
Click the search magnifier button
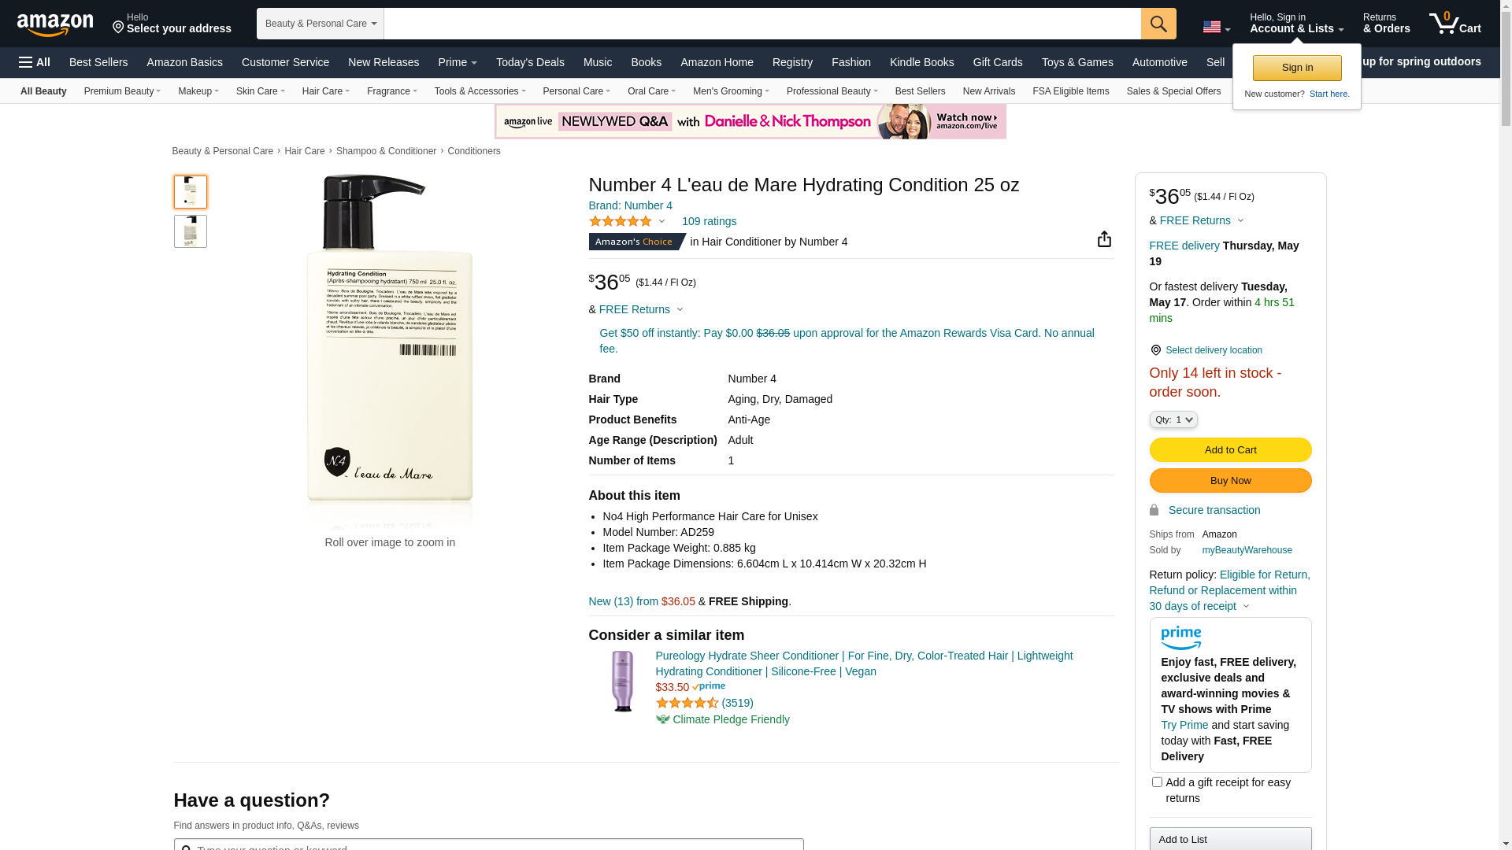(1158, 24)
